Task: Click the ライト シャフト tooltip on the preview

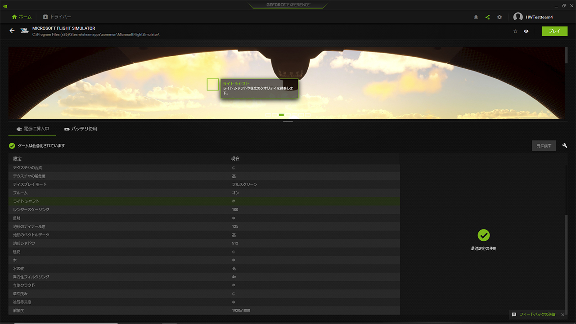Action: [259, 89]
